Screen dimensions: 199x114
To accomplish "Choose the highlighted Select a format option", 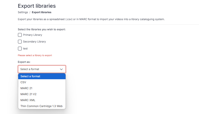I will pos(42,76).
